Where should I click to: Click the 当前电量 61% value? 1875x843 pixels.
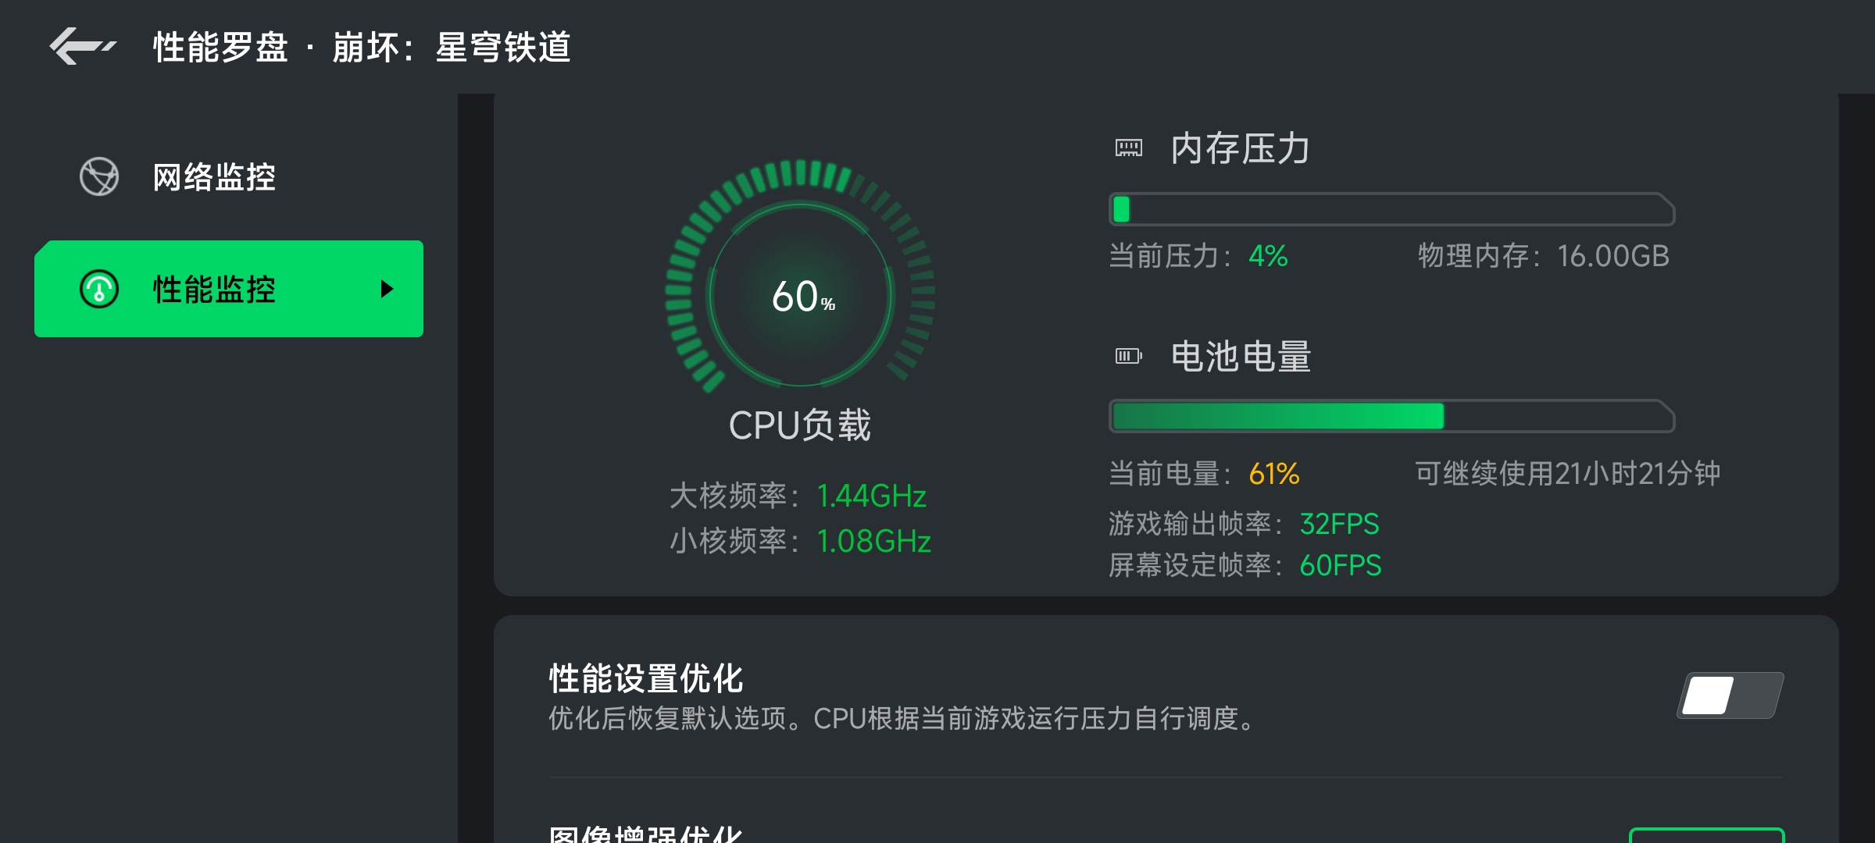point(1273,473)
